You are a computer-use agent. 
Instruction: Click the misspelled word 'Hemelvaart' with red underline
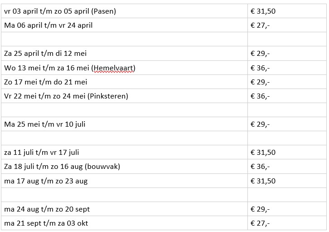[114, 68]
